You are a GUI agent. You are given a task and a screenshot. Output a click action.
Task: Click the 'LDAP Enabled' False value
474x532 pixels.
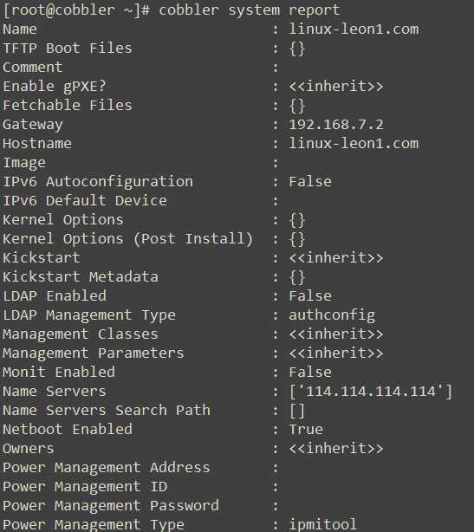point(310,295)
